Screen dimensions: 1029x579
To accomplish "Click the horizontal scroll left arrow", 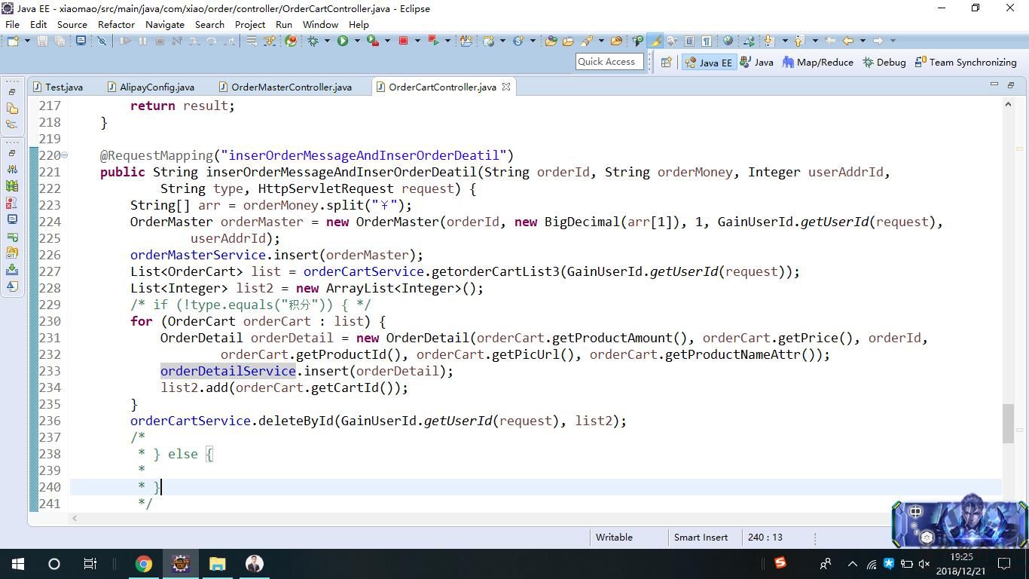I will click(x=74, y=518).
